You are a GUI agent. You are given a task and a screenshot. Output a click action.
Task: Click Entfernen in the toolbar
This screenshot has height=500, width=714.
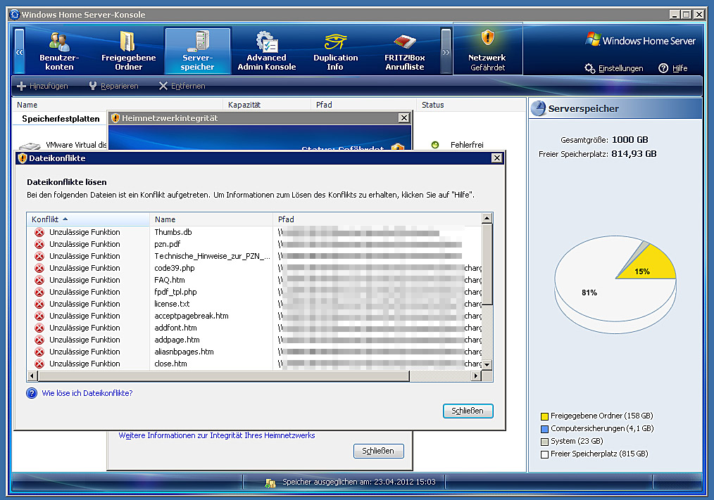click(182, 86)
